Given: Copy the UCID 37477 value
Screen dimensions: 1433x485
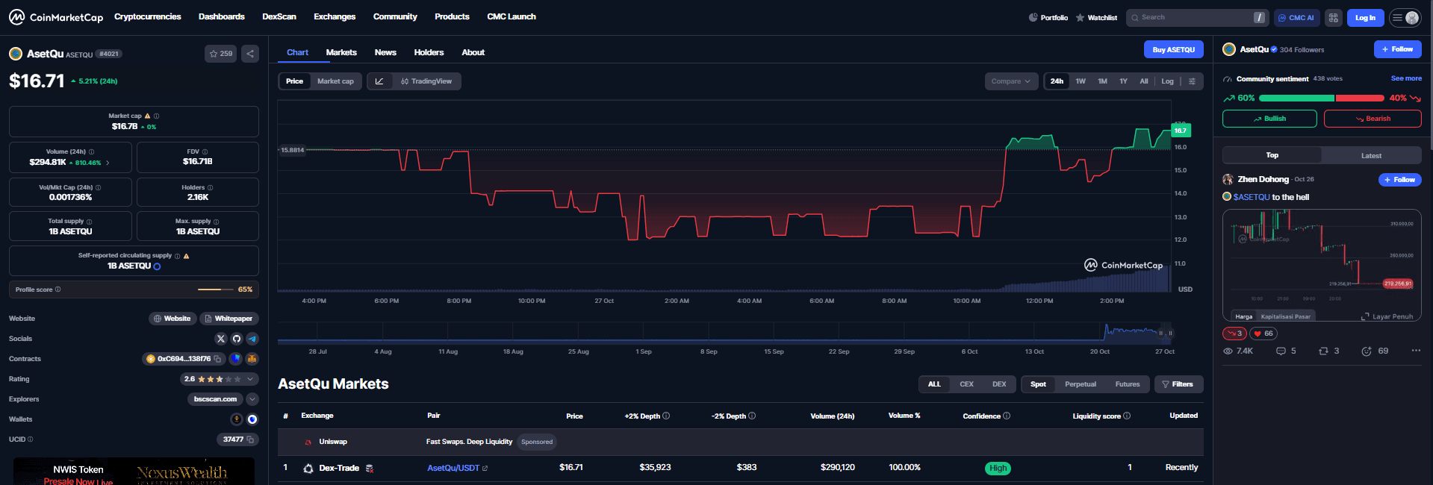Looking at the screenshot, I should 250,439.
